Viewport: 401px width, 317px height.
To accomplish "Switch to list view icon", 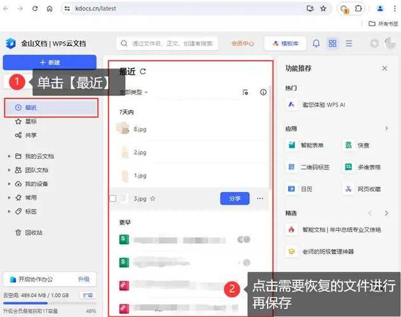I will [x=349, y=43].
